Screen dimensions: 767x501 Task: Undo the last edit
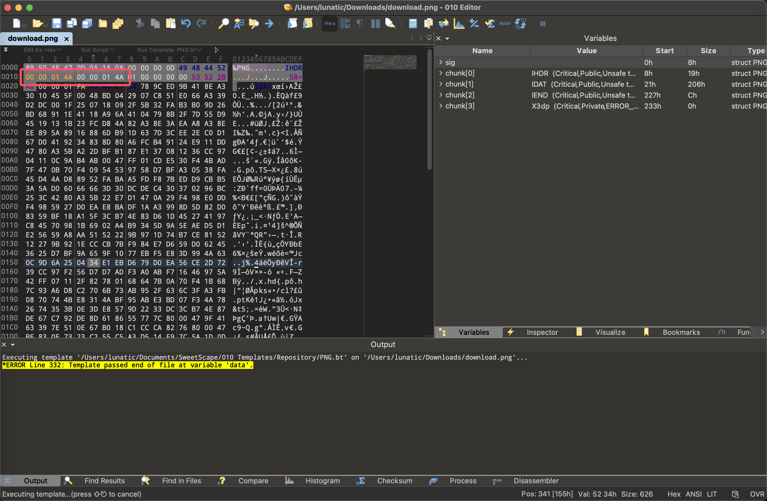tap(186, 23)
